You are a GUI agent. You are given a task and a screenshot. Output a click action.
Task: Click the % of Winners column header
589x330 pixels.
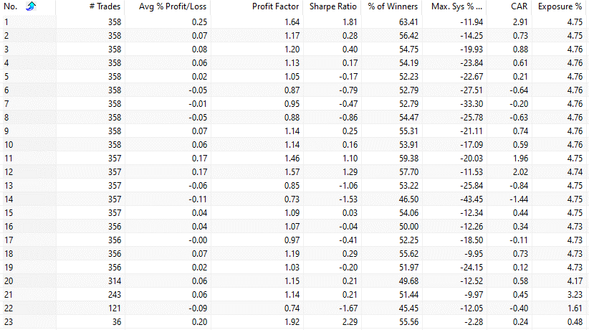[x=393, y=6]
